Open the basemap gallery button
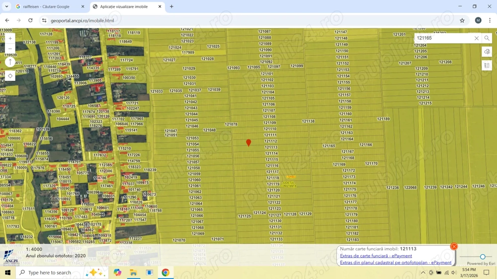Viewport: 497px width, 279px height. click(487, 52)
